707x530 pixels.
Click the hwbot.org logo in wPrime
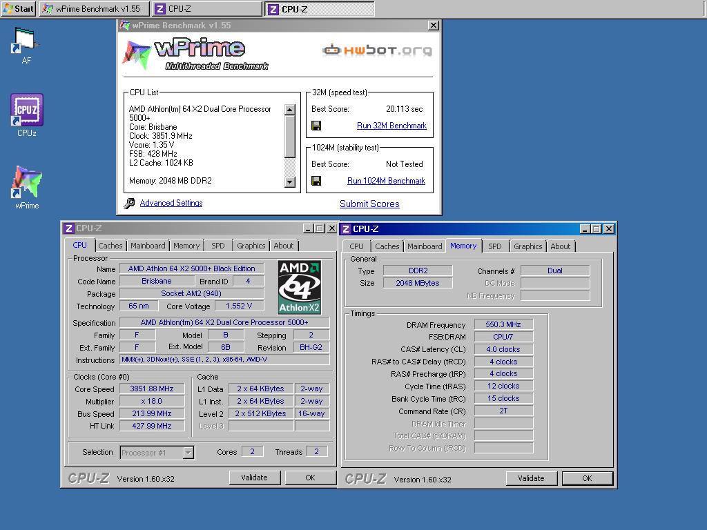tap(378, 50)
